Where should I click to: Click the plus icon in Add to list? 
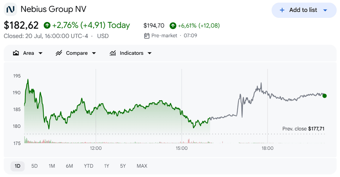click(x=282, y=10)
